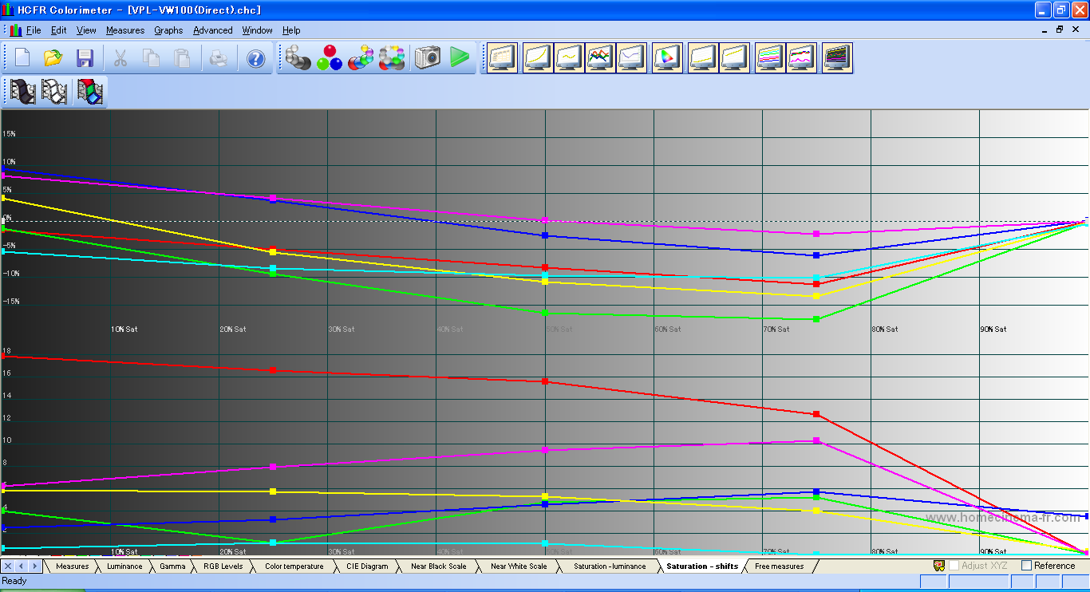1090x592 pixels.
Task: Expand the Advanced menu
Action: click(213, 30)
